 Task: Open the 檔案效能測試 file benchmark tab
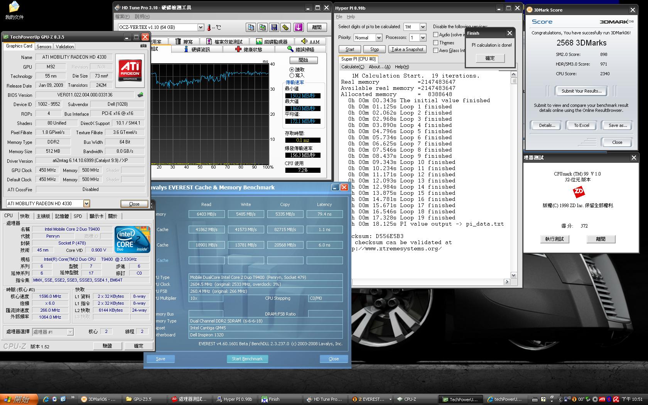tap(224, 42)
